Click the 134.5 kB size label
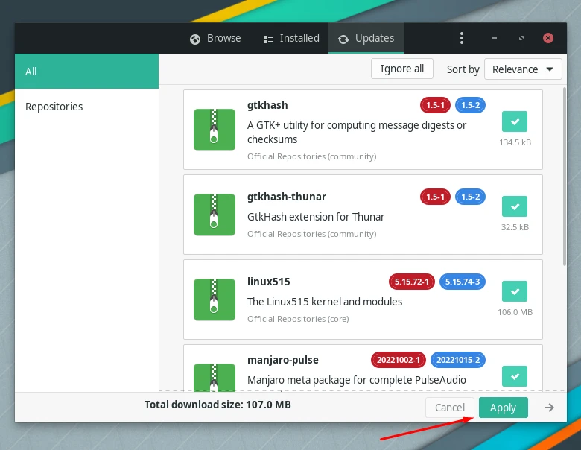This screenshot has width=581, height=450. point(515,142)
